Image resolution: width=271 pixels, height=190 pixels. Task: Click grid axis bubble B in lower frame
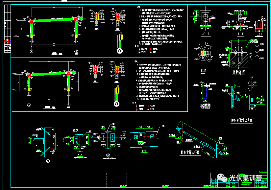69,105
